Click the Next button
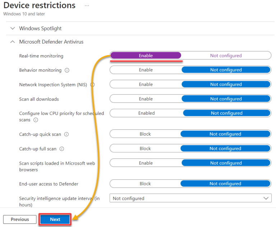Screen dimensions: 276x227 [55, 219]
